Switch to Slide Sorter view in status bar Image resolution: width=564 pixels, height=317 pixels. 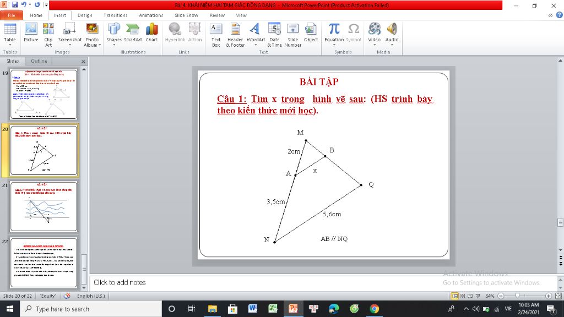click(x=463, y=296)
